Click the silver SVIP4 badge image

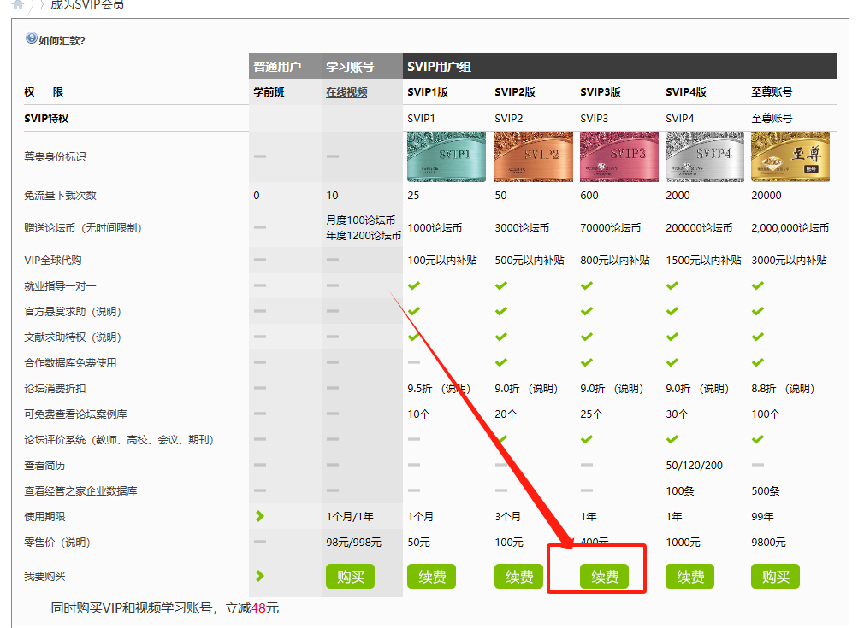click(x=704, y=156)
